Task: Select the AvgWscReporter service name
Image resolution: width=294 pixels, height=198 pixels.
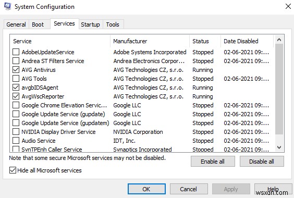Action: pos(43,96)
